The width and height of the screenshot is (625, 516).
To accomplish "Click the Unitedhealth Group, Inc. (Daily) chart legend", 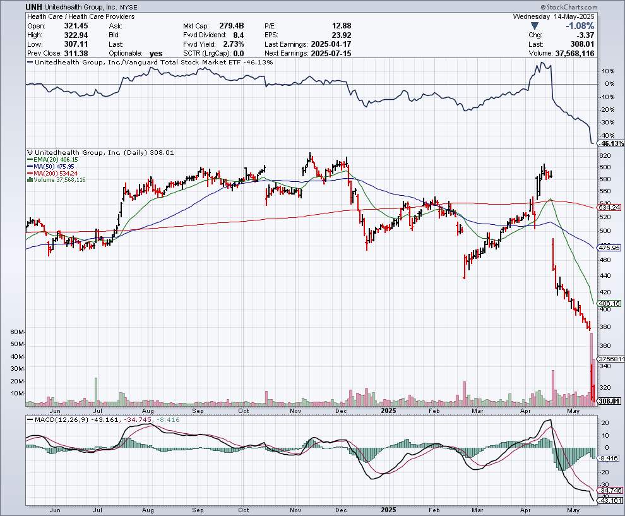I will 104,152.
